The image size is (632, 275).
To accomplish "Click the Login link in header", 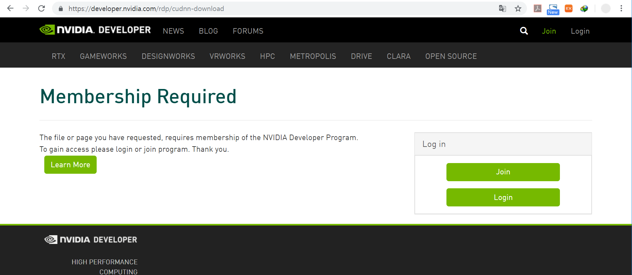I will coord(580,31).
